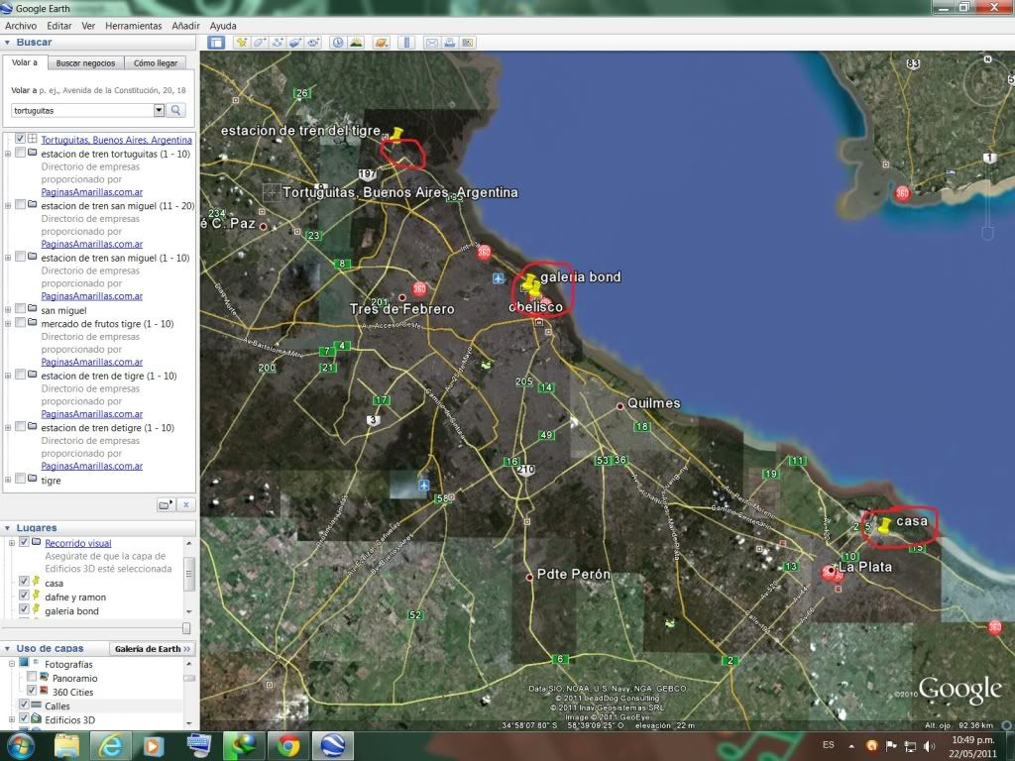This screenshot has height=761, width=1015.
Task: Select the add image overlay tool
Action: coord(295,43)
